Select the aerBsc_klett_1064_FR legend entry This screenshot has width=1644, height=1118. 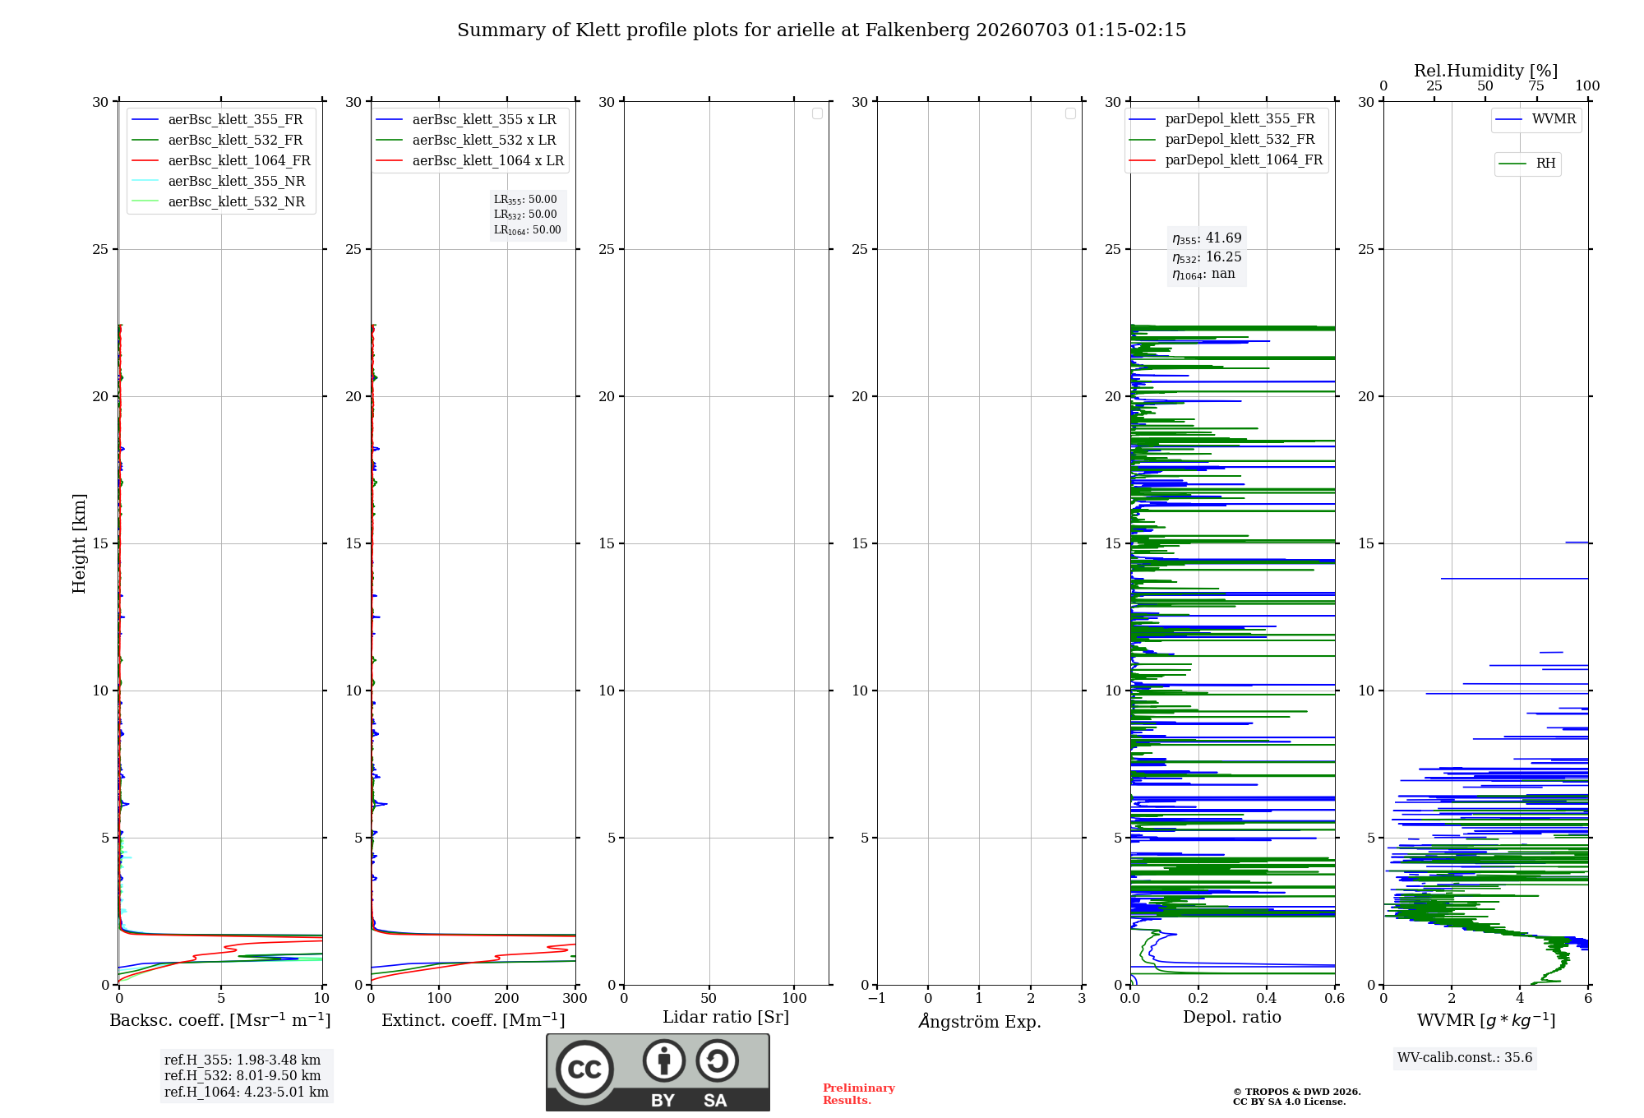coord(221,161)
